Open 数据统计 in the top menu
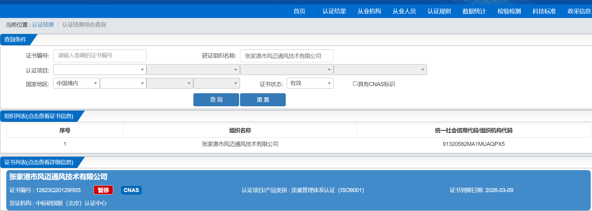The image size is (592, 211). [x=474, y=11]
